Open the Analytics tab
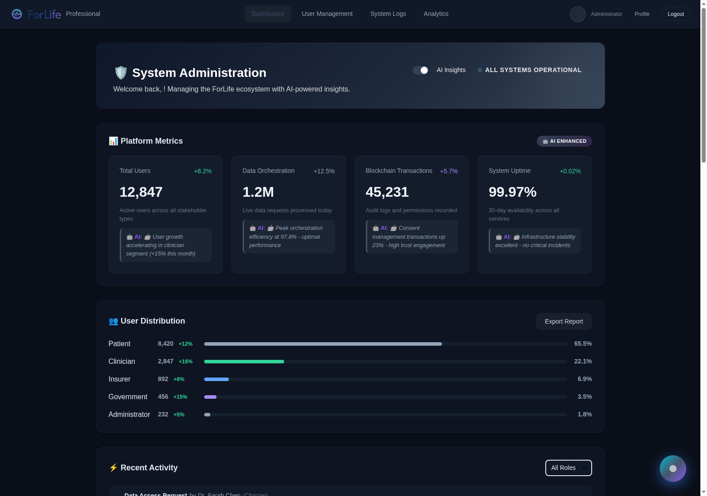Screen dimensions: 707x496 [x=436, y=14]
